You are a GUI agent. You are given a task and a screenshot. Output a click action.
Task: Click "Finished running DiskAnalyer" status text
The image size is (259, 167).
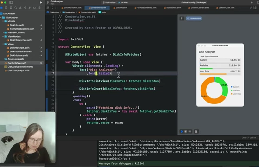(194, 2)
